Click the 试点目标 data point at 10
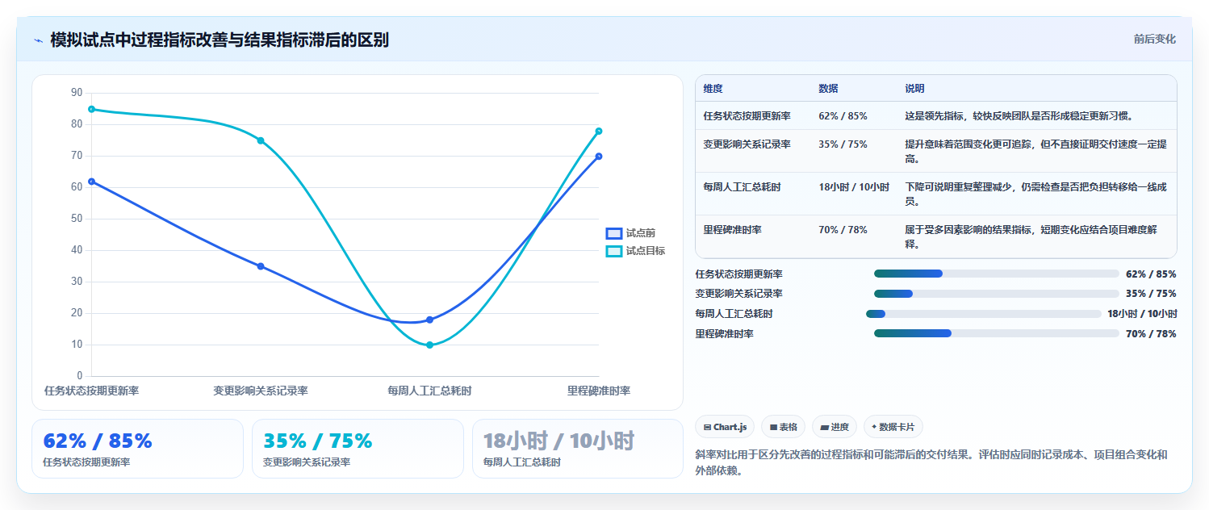Image resolution: width=1209 pixels, height=510 pixels. [x=429, y=345]
